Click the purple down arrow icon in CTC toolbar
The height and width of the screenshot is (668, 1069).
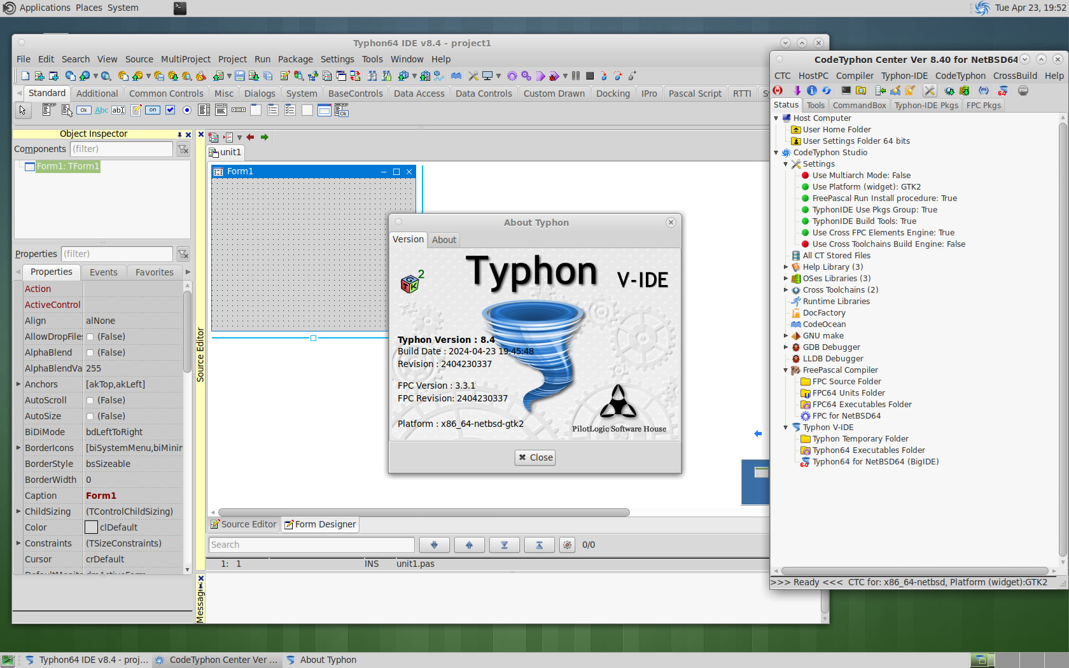(797, 90)
